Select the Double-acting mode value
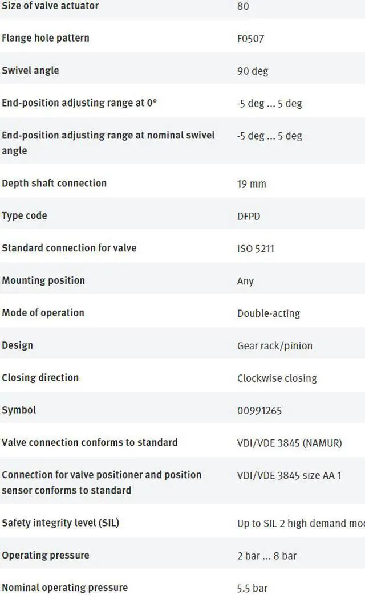Screen dimensions: 365x595 coord(269,313)
